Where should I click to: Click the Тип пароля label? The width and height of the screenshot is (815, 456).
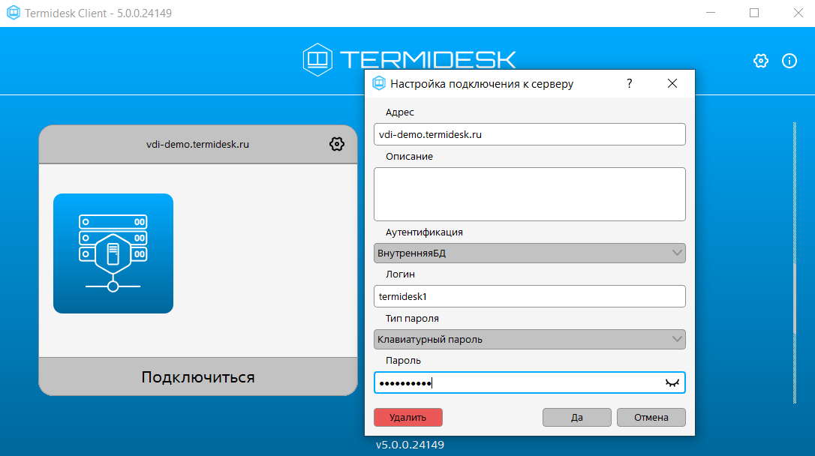(412, 318)
